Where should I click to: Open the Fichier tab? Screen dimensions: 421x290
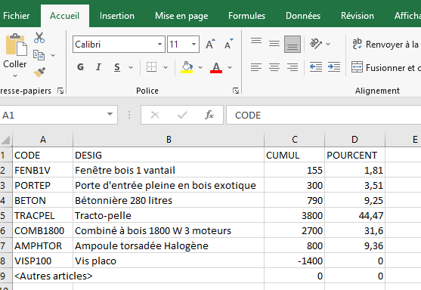coord(17,16)
